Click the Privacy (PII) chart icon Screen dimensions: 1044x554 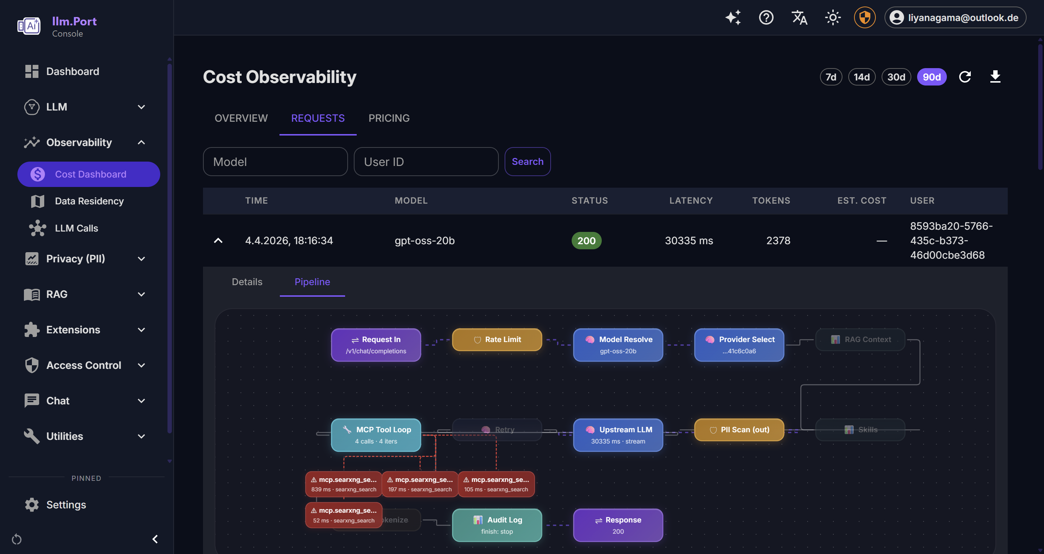click(x=32, y=258)
